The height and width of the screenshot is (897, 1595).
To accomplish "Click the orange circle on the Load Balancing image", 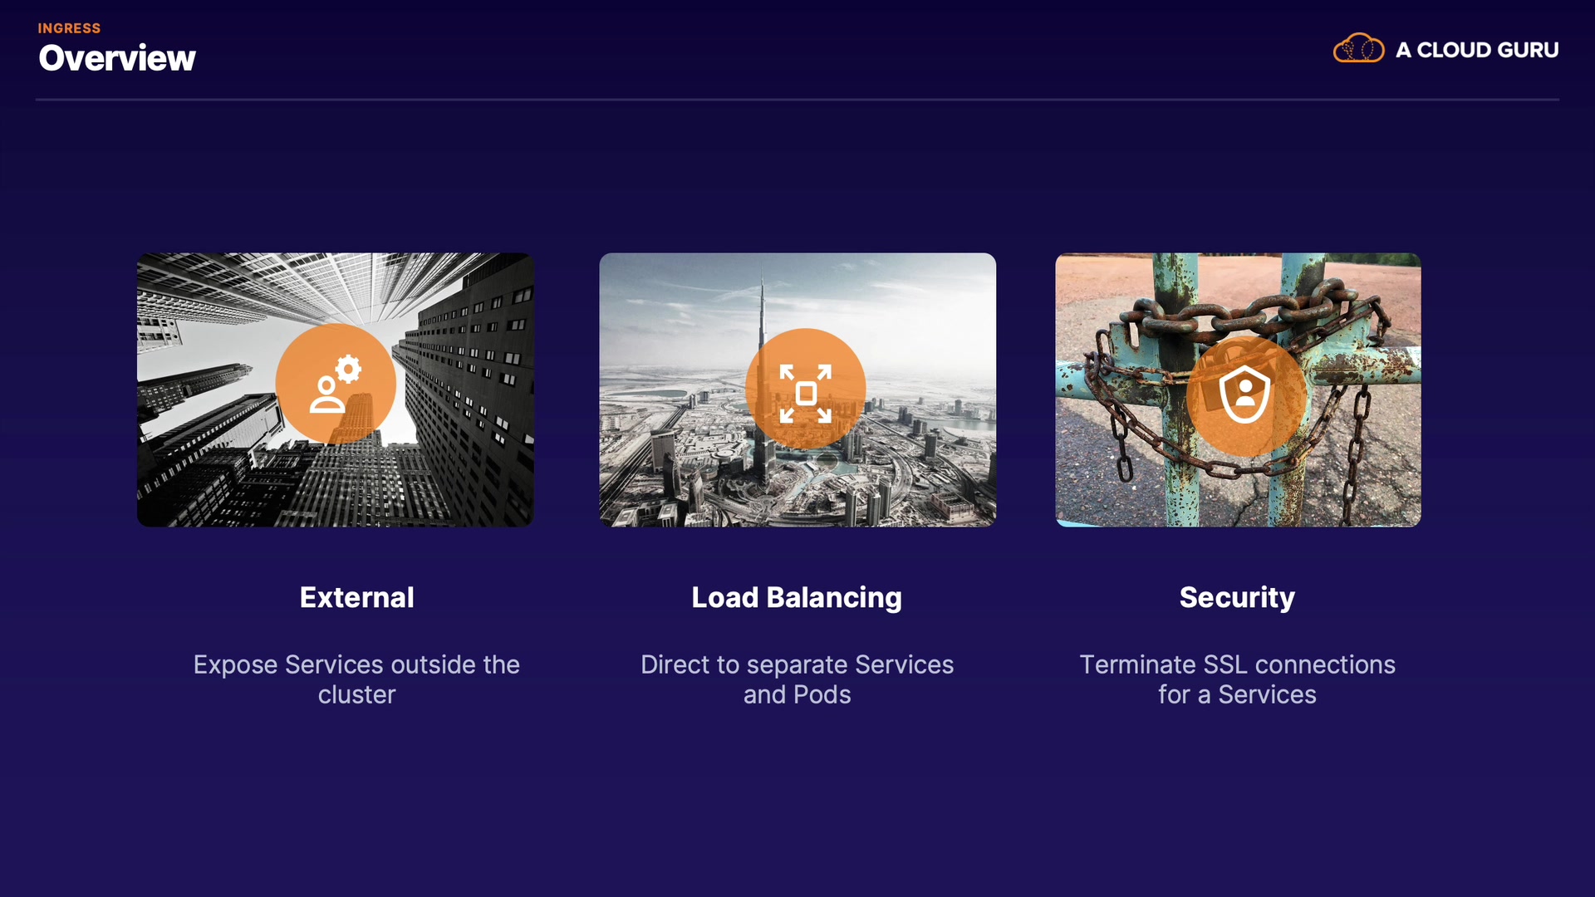I will (x=805, y=389).
